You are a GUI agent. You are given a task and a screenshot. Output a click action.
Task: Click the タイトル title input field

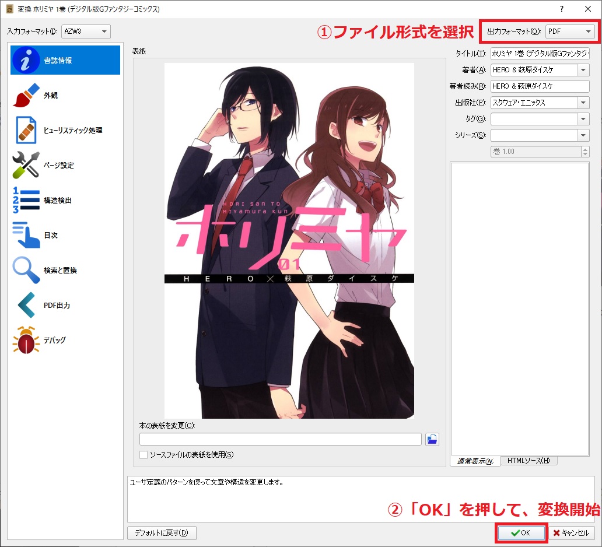pyautogui.click(x=540, y=54)
